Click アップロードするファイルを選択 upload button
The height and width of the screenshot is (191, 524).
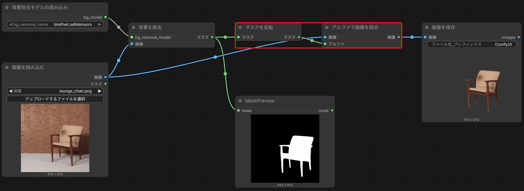coord(55,99)
